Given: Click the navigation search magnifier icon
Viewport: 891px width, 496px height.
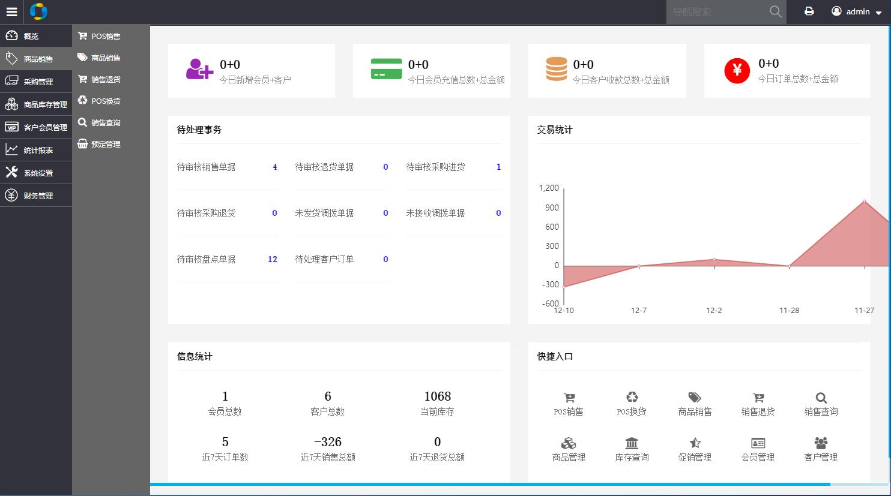Looking at the screenshot, I should [x=776, y=11].
